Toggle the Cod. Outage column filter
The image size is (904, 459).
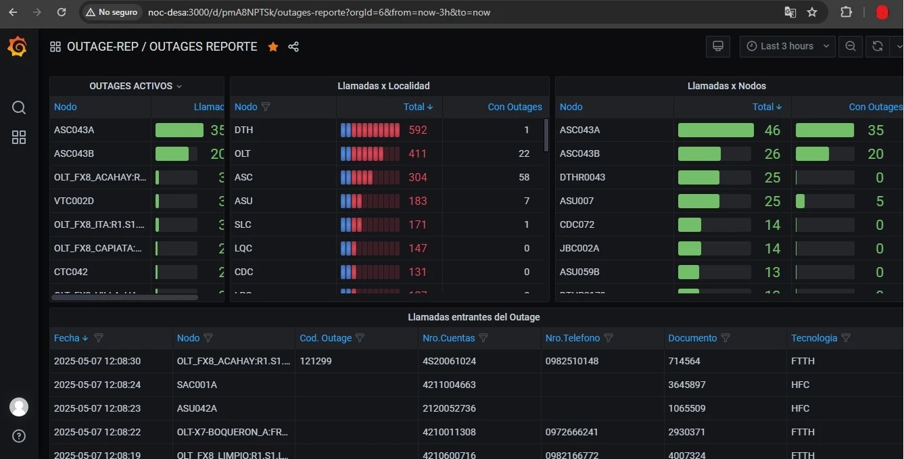pos(360,338)
